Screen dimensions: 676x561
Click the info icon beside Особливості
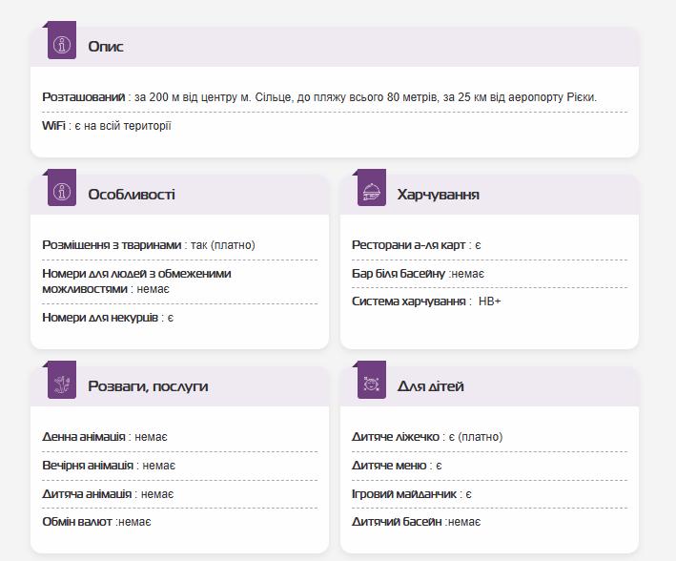click(62, 193)
